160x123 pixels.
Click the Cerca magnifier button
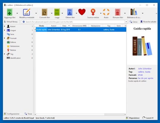(x=133, y=22)
